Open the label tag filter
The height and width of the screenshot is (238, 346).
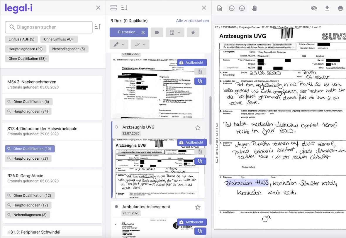[157, 33]
